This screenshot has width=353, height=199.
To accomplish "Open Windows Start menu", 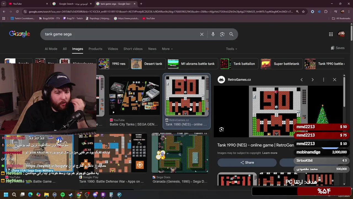I will click(6, 195).
